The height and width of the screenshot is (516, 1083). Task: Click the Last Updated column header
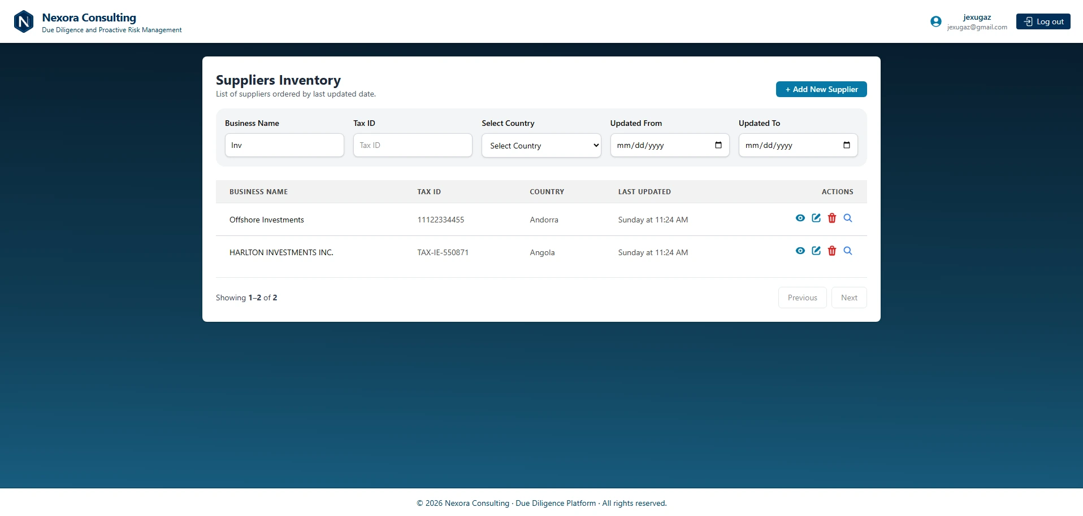click(644, 192)
